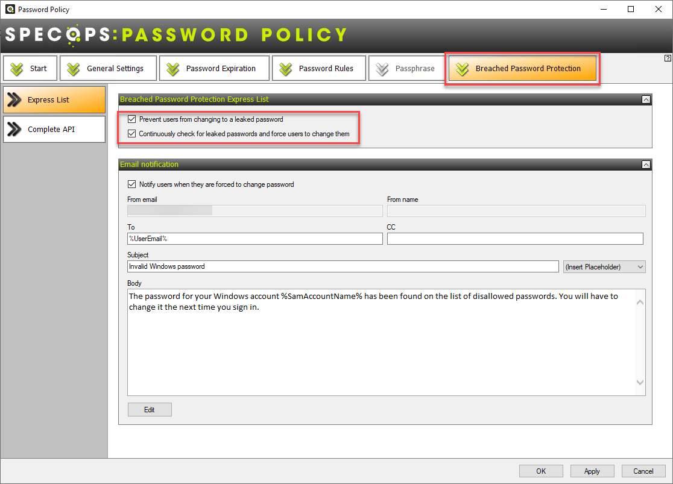Collapse the Breached Password Protection Express List panel
Image resolution: width=673 pixels, height=484 pixels.
click(646, 99)
